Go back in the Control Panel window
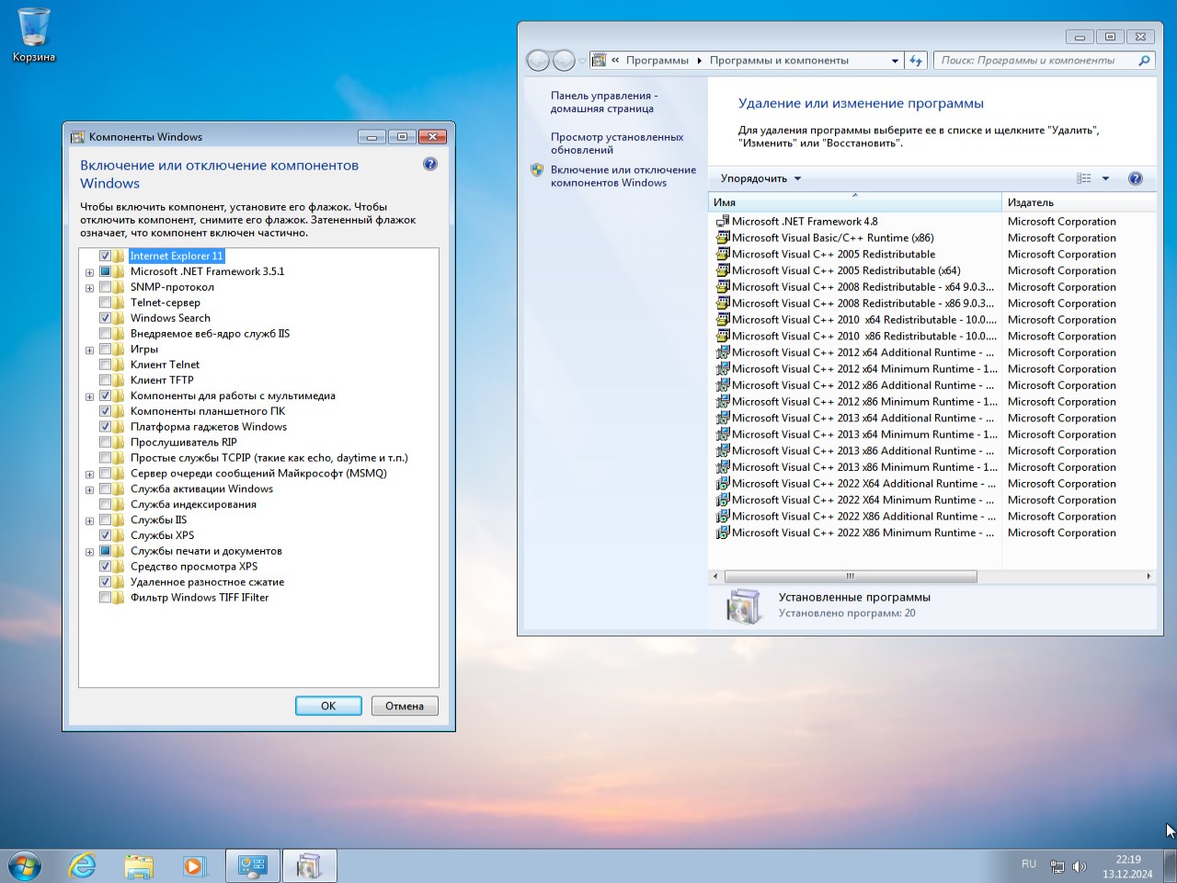 click(x=538, y=61)
